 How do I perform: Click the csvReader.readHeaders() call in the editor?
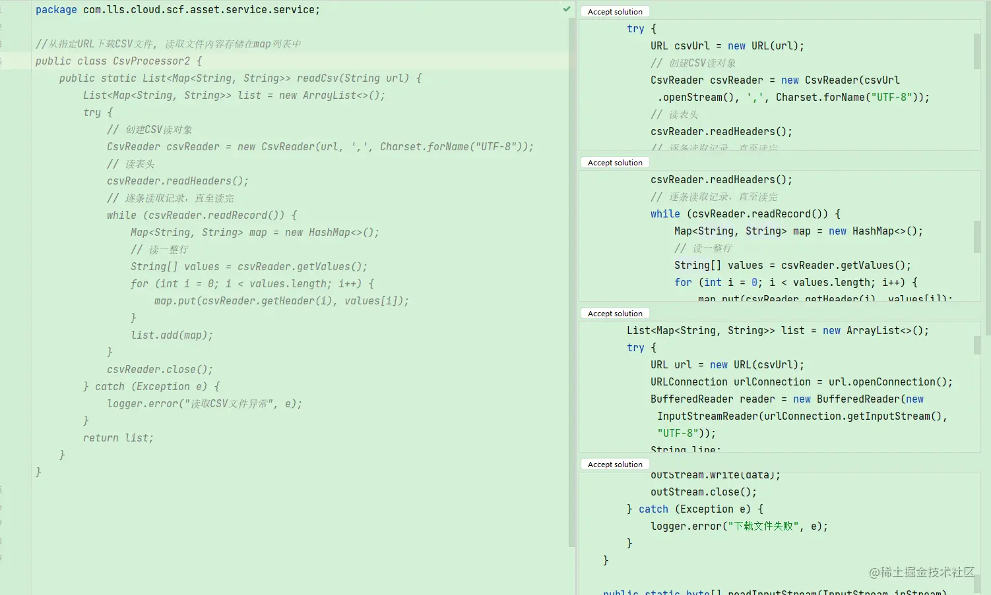pyautogui.click(x=178, y=181)
